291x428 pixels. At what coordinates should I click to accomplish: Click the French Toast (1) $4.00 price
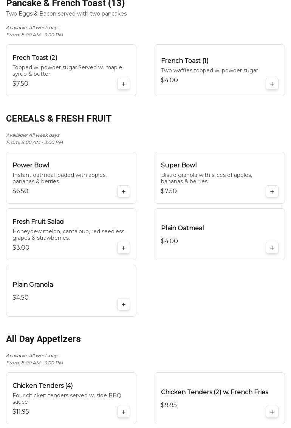click(x=169, y=80)
